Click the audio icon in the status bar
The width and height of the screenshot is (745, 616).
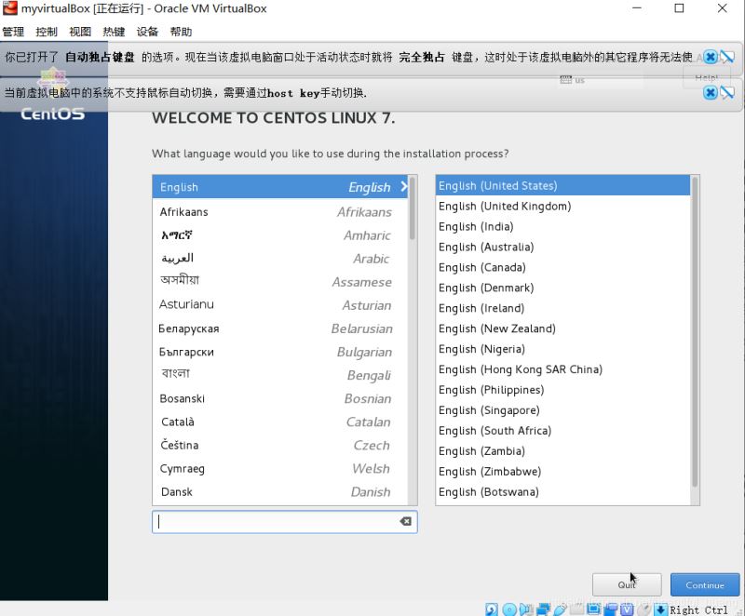[x=525, y=609]
